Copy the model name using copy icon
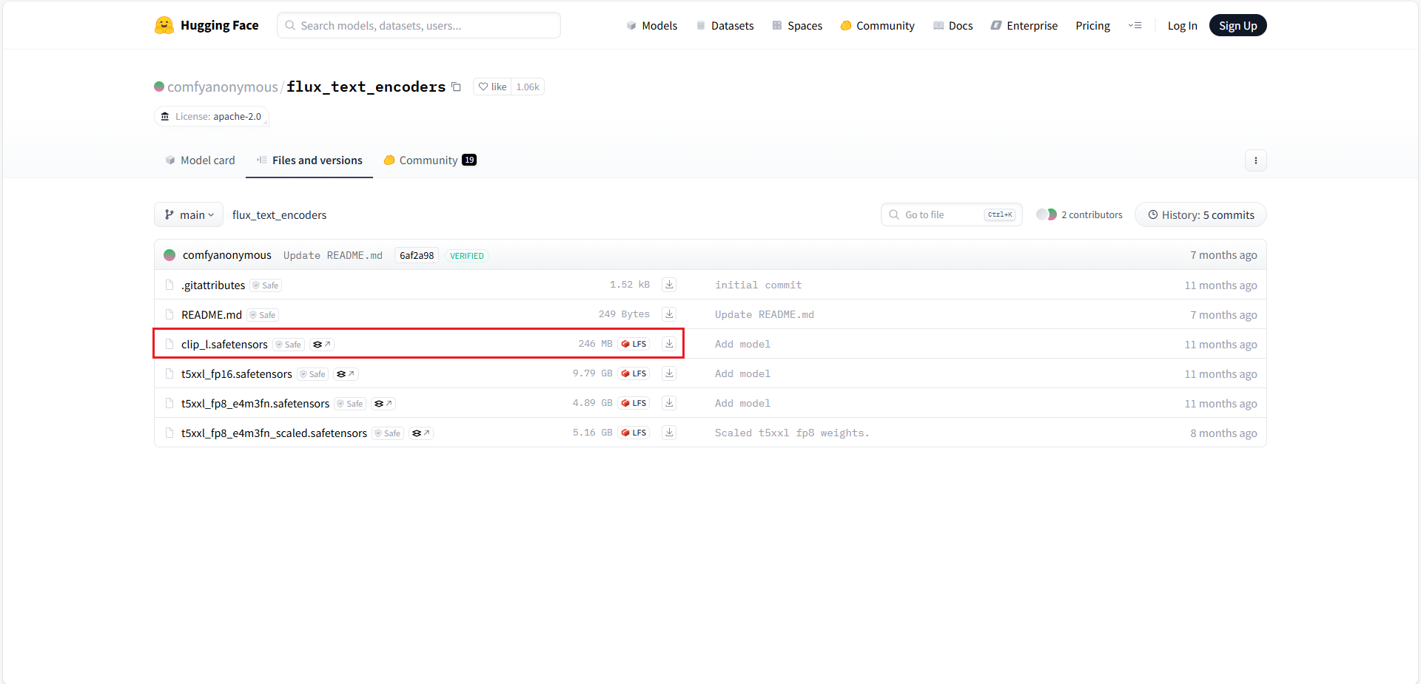Image resolution: width=1421 pixels, height=684 pixels. click(456, 87)
